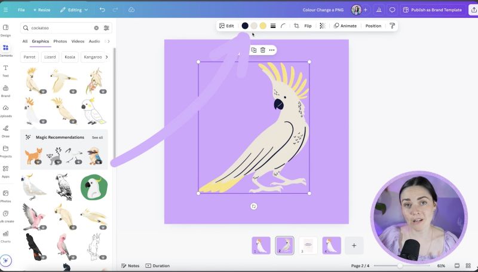
Task: Click the cloud save status icon
Action: [x=131, y=10]
